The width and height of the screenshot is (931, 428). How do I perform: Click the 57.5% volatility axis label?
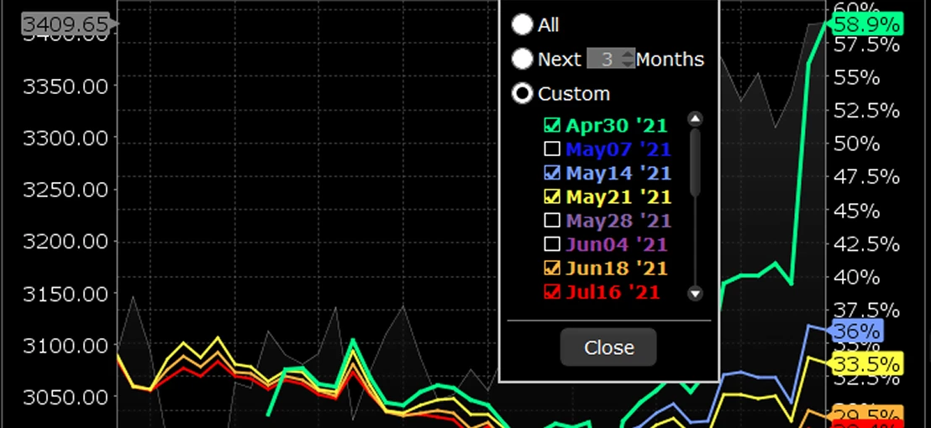pos(867,44)
